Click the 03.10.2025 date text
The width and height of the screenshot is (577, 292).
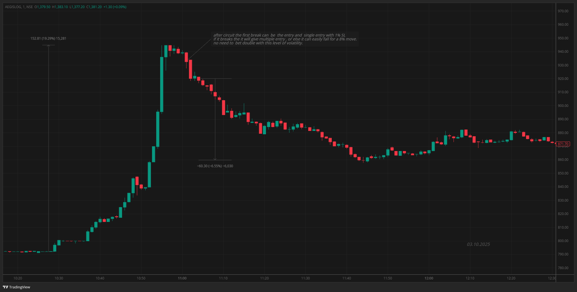(x=478, y=244)
